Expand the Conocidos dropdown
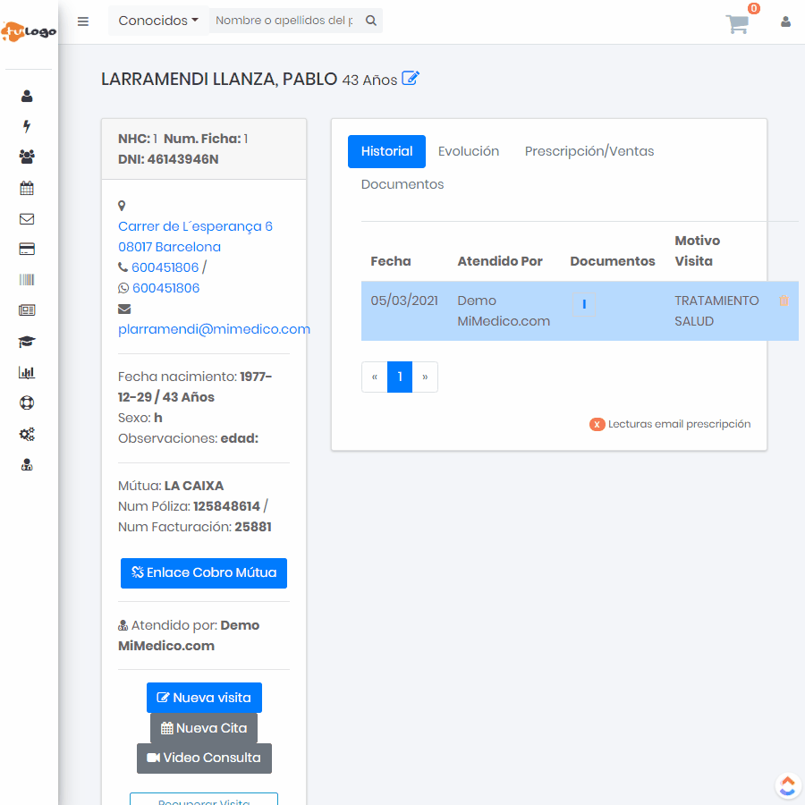 pos(158,21)
